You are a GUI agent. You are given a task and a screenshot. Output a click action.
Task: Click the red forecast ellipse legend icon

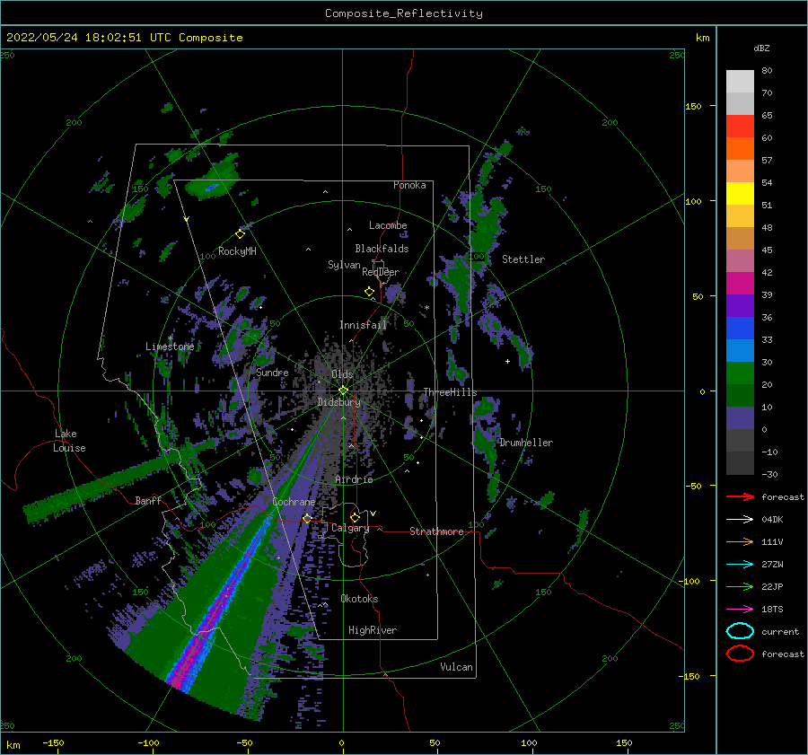tap(740, 654)
